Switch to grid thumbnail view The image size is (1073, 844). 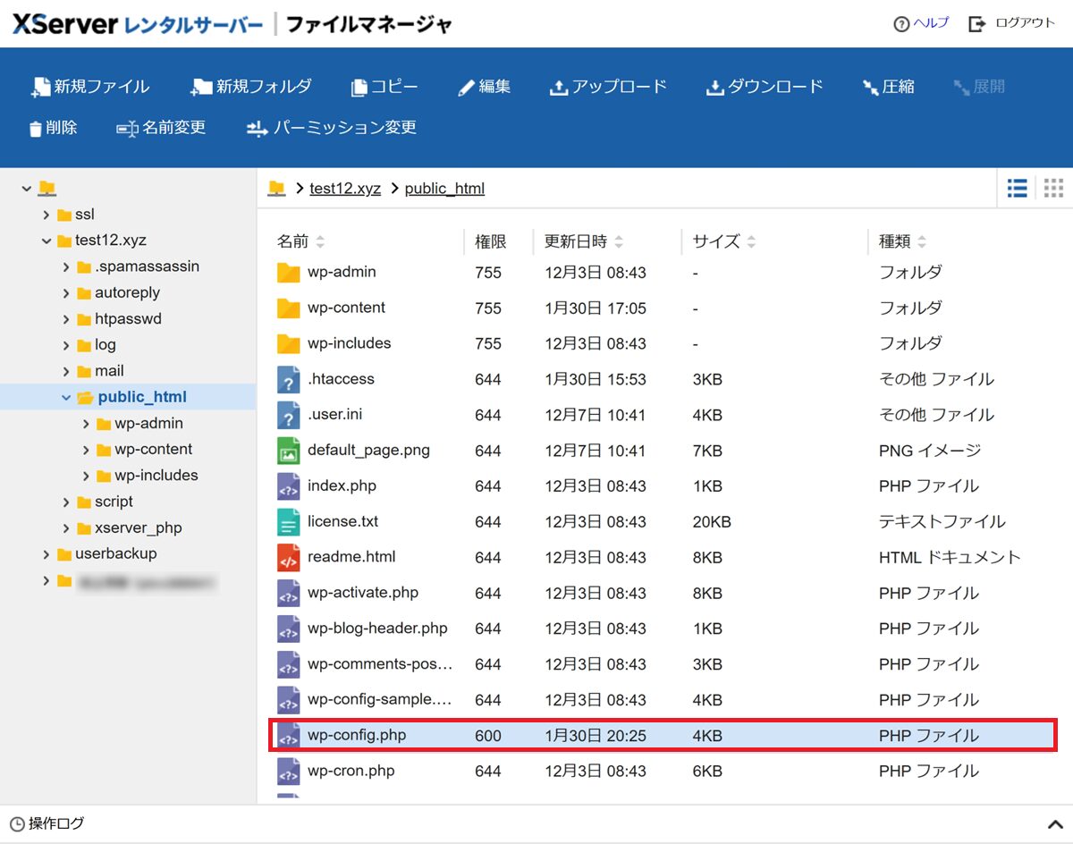tap(1053, 188)
